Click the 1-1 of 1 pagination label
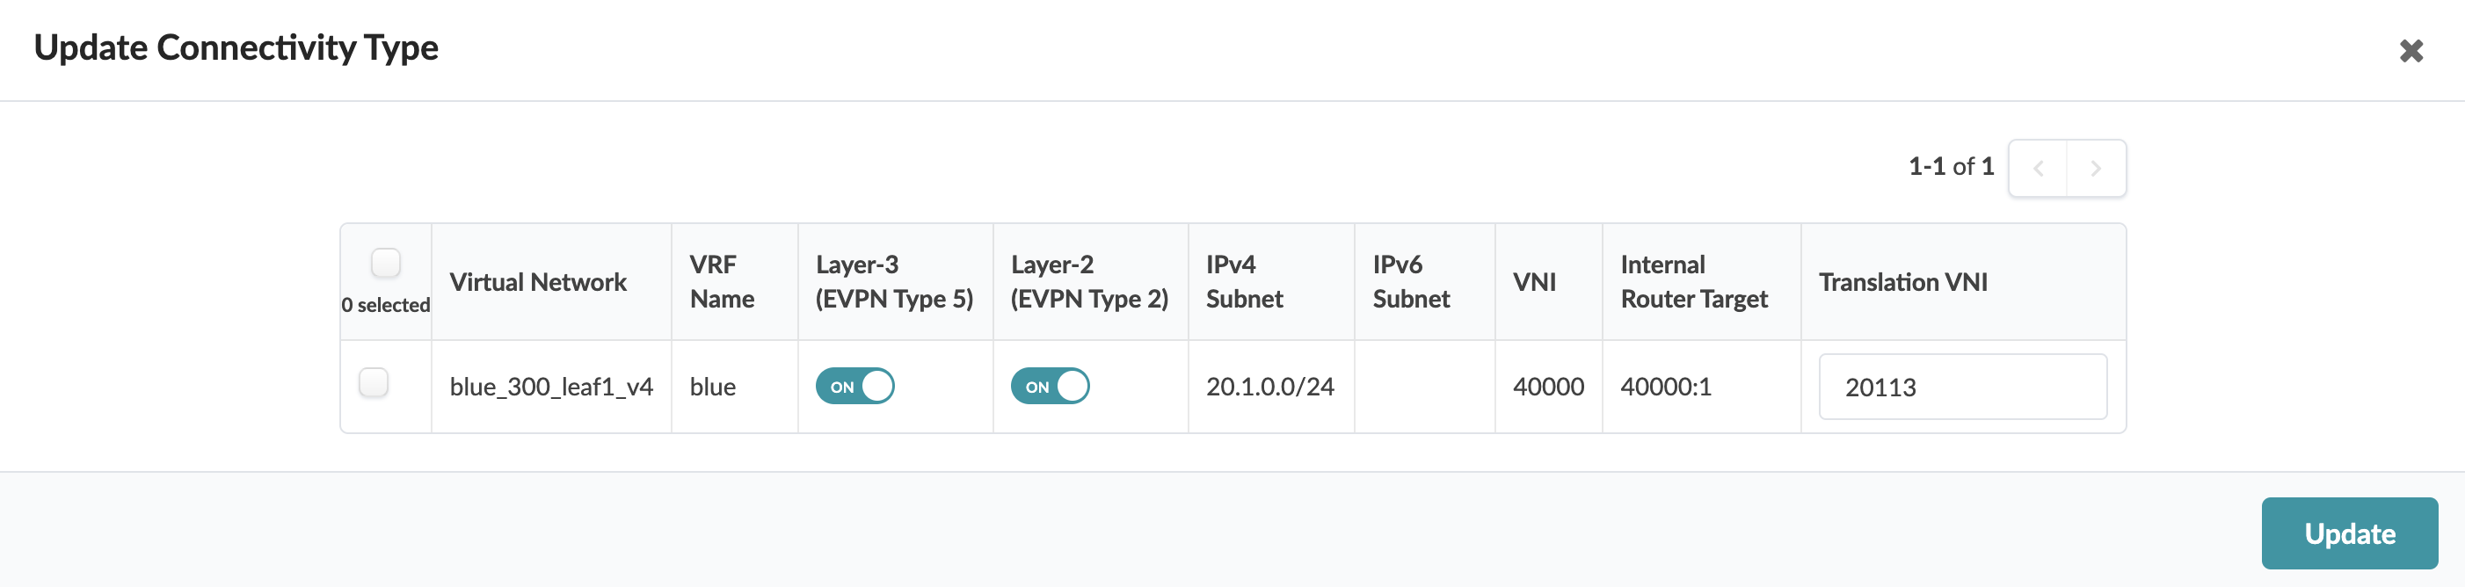This screenshot has width=2465, height=587. click(x=1950, y=166)
